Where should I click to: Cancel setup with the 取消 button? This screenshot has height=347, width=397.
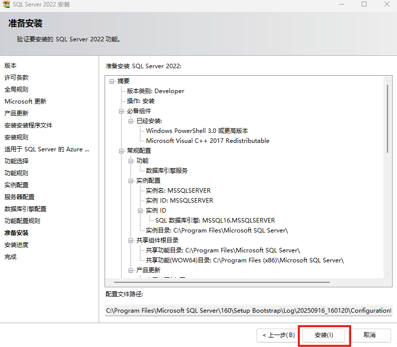coord(369,336)
